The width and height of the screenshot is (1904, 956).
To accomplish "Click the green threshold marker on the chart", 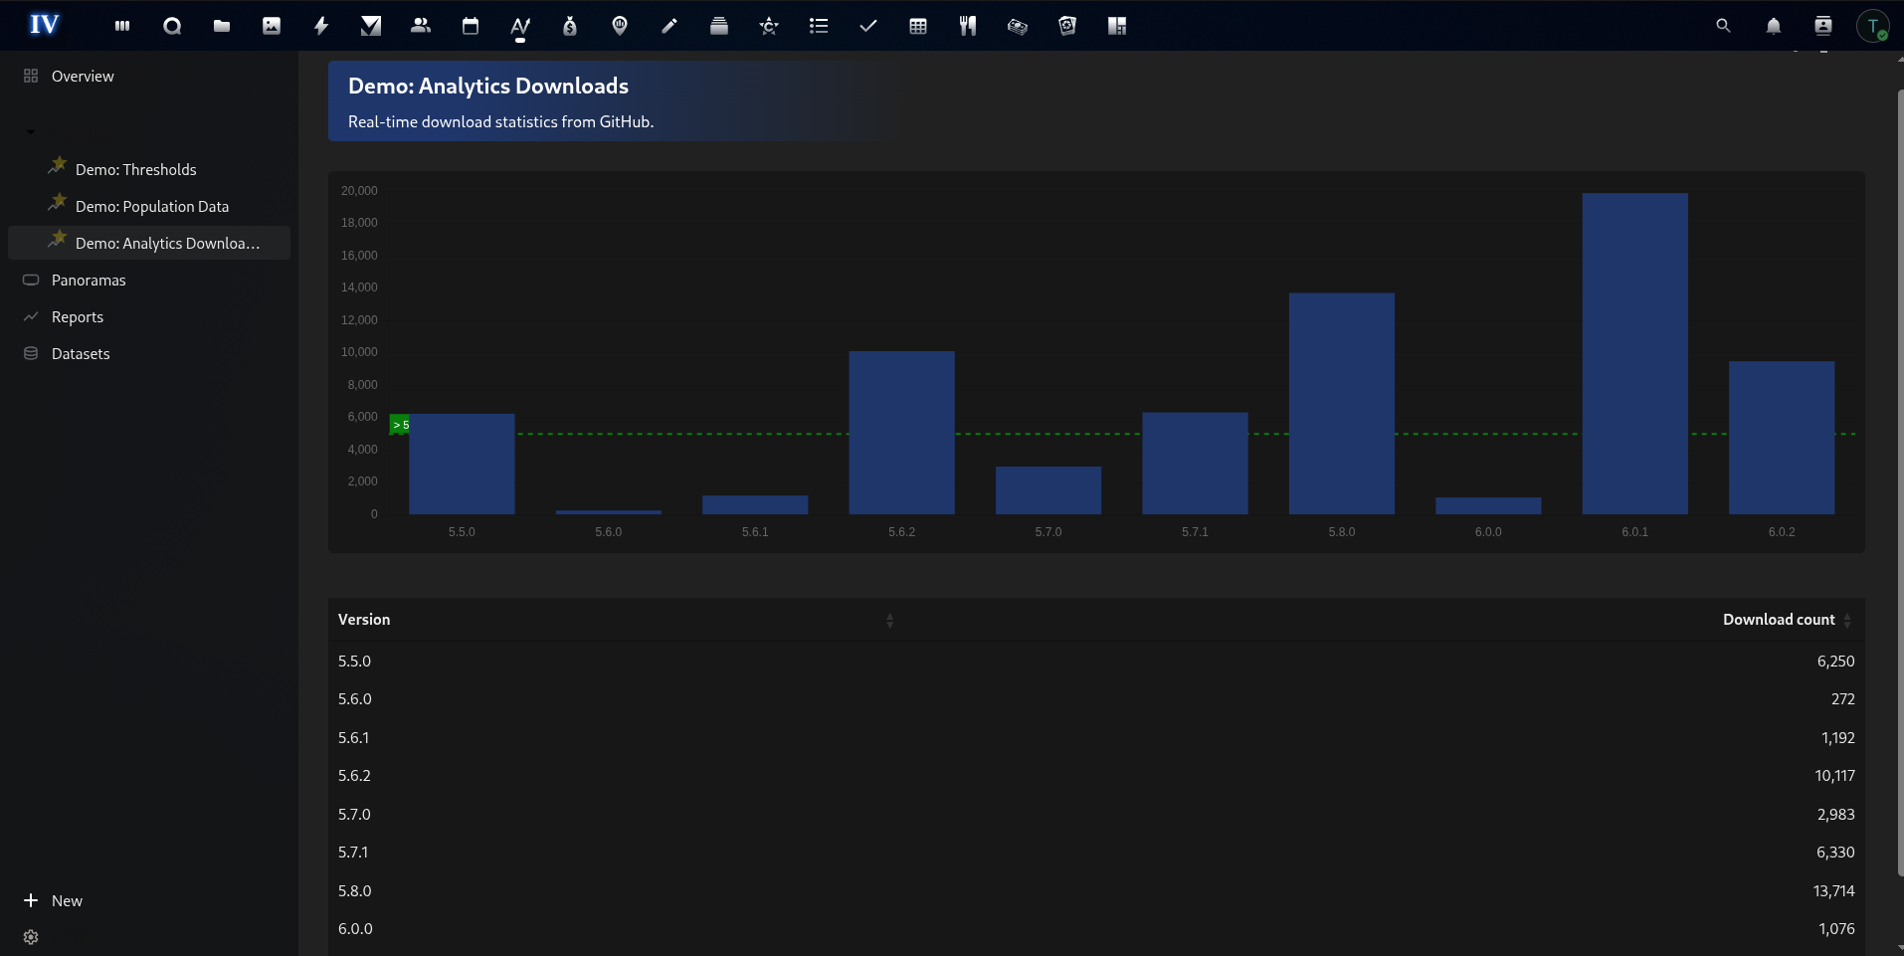I will click(400, 425).
